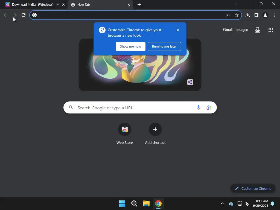Click the Google icon in the address bar

34,15
